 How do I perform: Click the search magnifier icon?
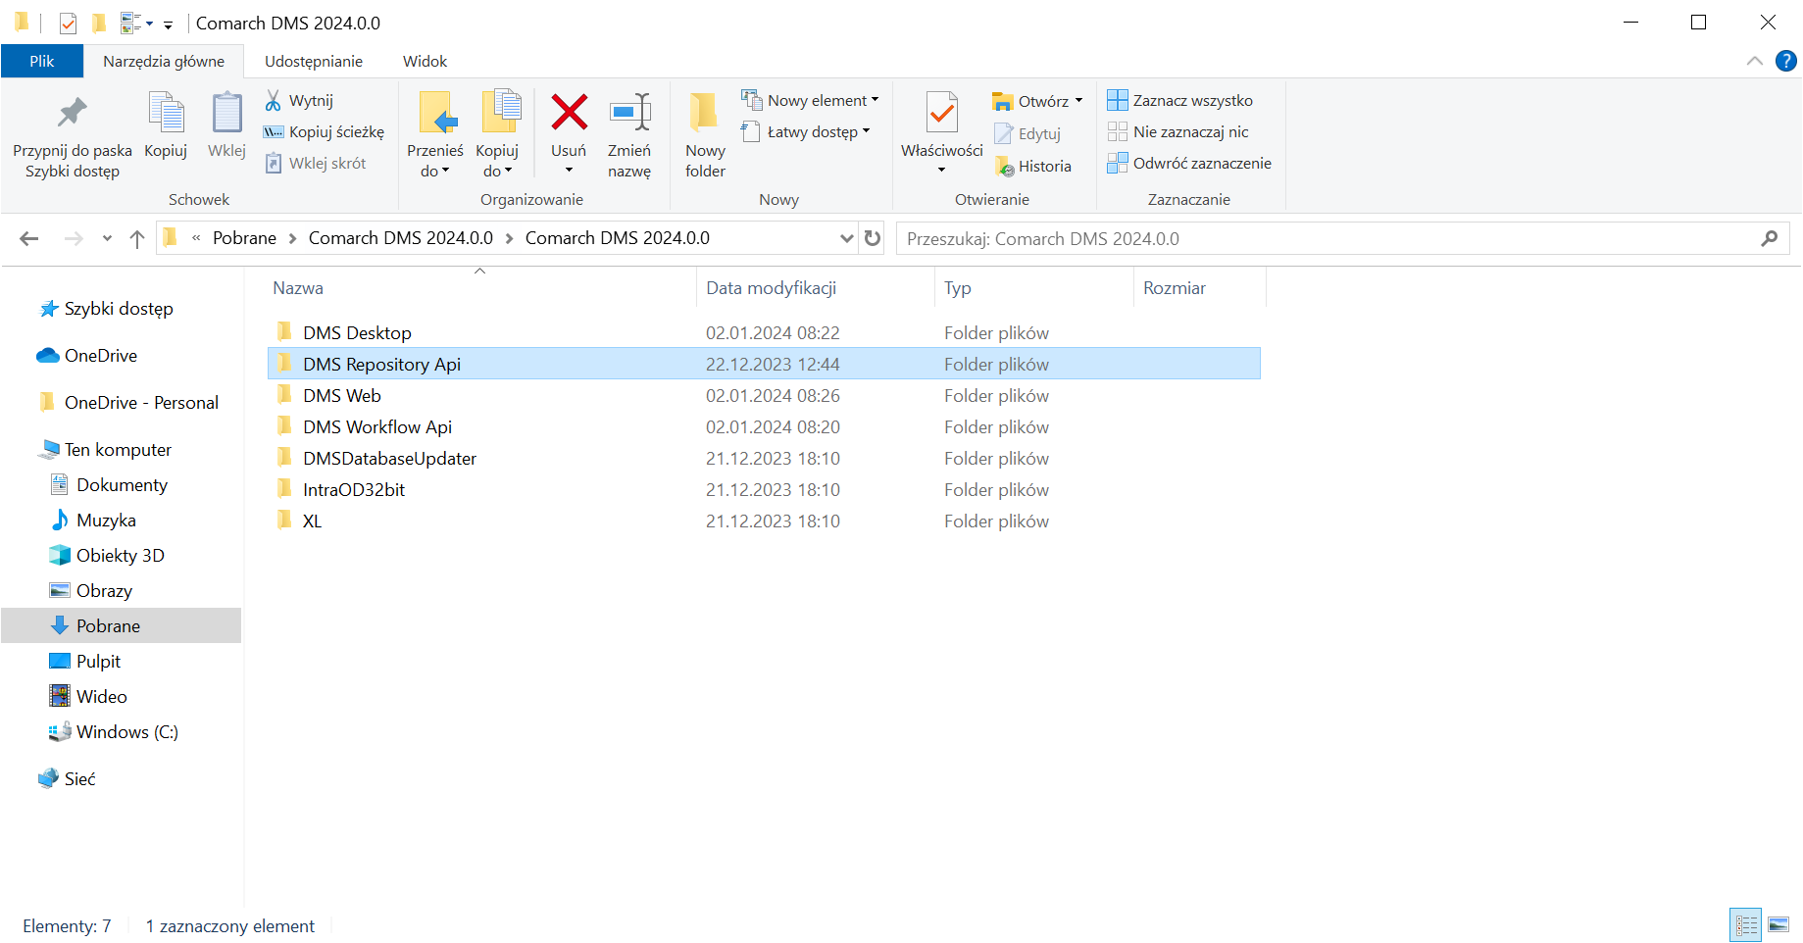click(x=1770, y=238)
